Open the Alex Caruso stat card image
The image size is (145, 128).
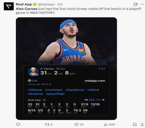tap(66, 69)
